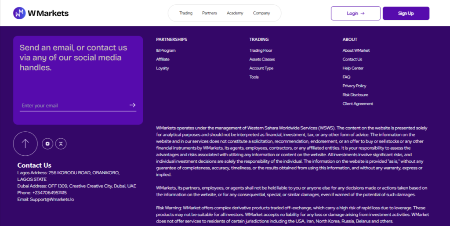Open the Trading Floor link
This screenshot has height=226, width=450.
click(x=261, y=50)
